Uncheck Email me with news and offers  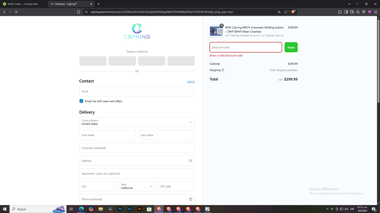click(x=81, y=101)
